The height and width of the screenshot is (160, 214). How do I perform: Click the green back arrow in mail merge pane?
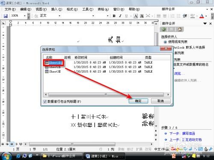click(164, 29)
